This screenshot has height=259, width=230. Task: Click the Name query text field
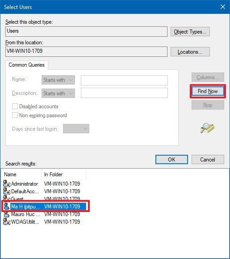pyautogui.click(x=124, y=80)
